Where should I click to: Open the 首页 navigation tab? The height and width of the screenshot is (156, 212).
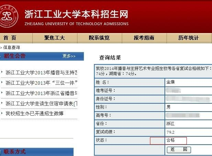tap(10, 38)
